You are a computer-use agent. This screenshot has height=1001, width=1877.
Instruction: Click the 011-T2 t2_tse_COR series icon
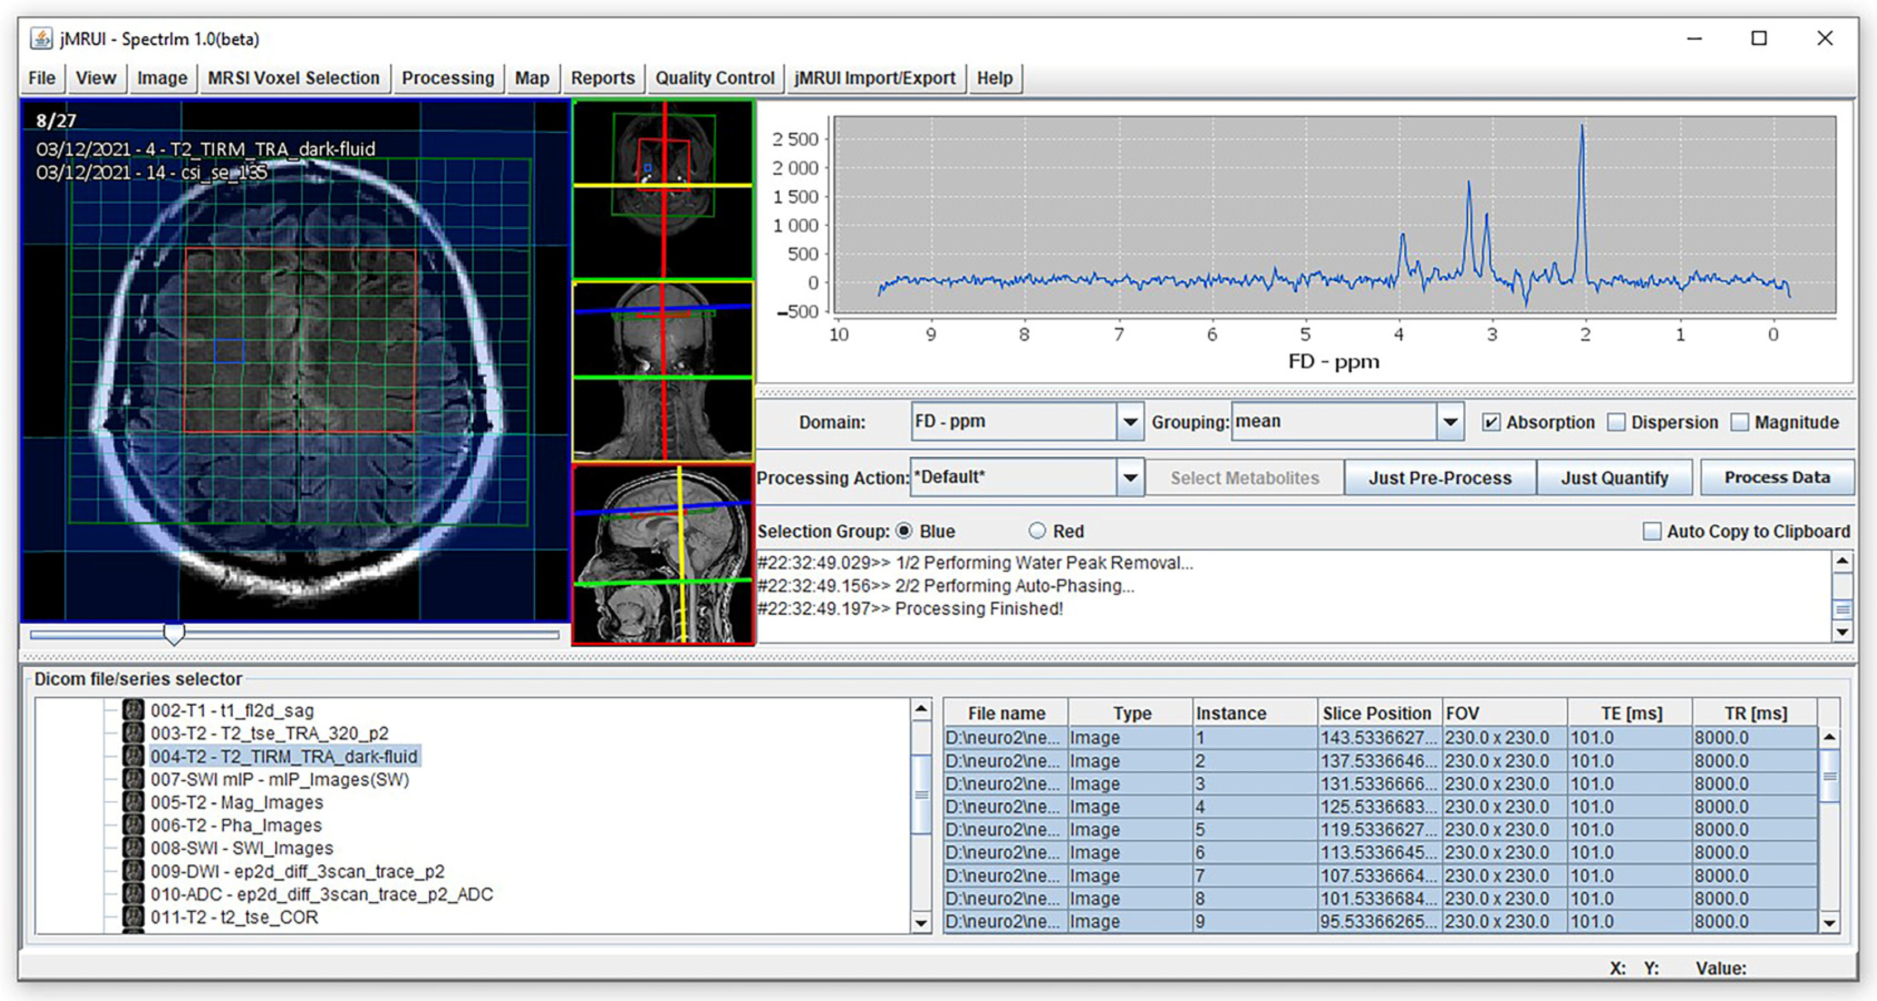(133, 917)
